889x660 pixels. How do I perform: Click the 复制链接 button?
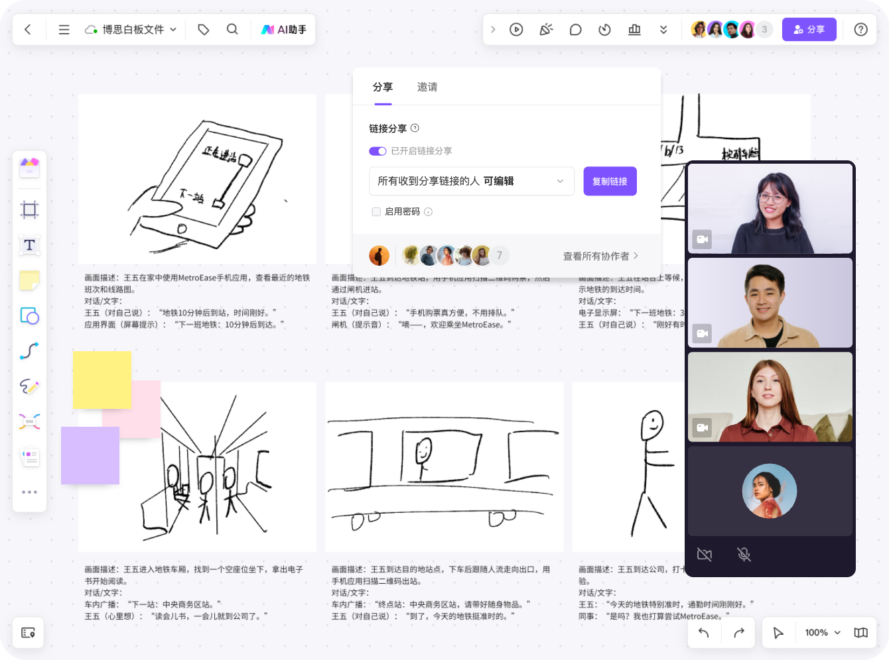click(x=610, y=181)
